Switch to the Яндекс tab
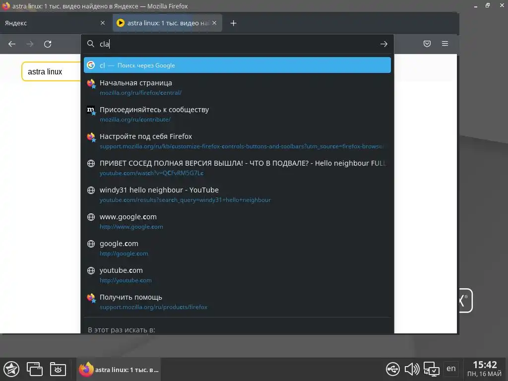The image size is (508, 381). pyautogui.click(x=55, y=23)
